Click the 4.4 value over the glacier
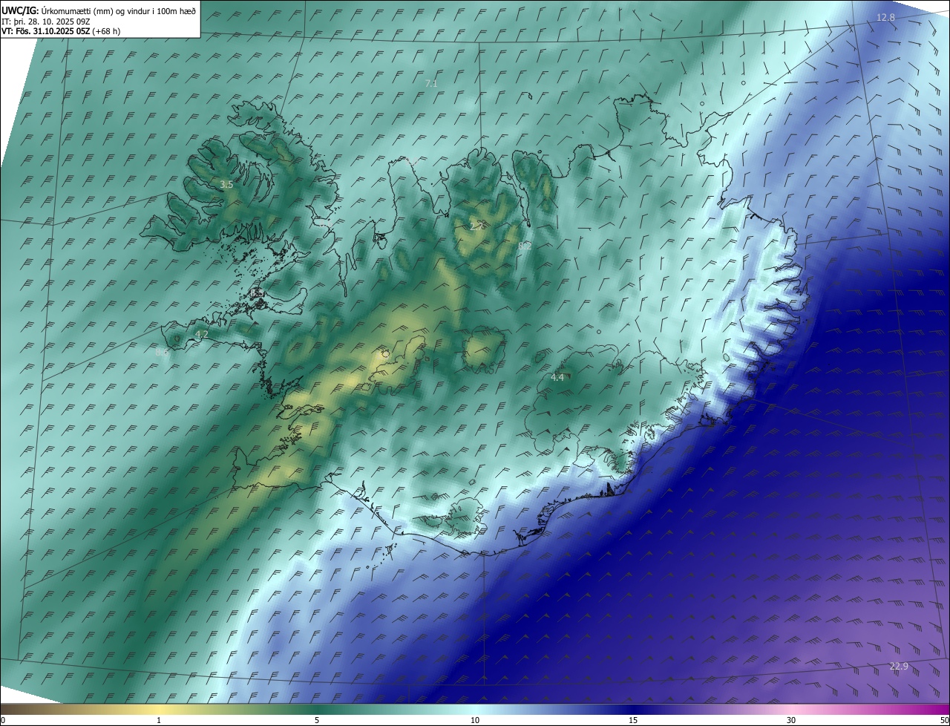The height and width of the screenshot is (726, 950). [557, 377]
